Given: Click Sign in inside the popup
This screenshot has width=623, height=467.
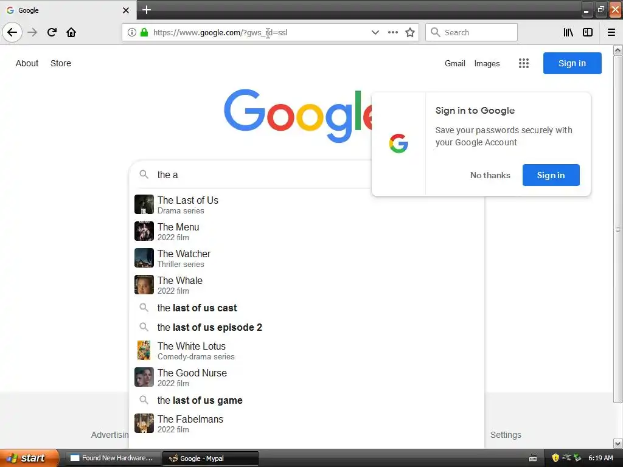Looking at the screenshot, I should click(x=551, y=175).
